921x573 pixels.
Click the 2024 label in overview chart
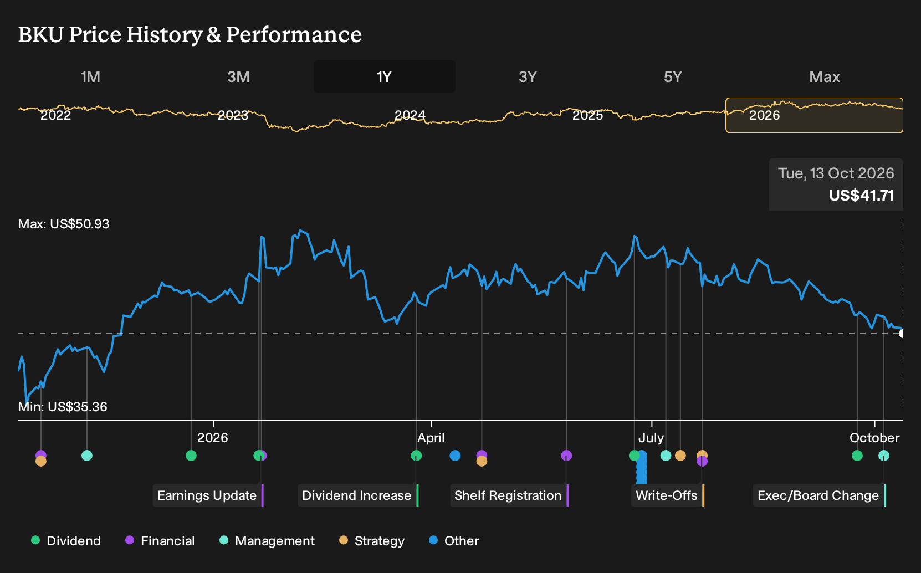pos(410,115)
